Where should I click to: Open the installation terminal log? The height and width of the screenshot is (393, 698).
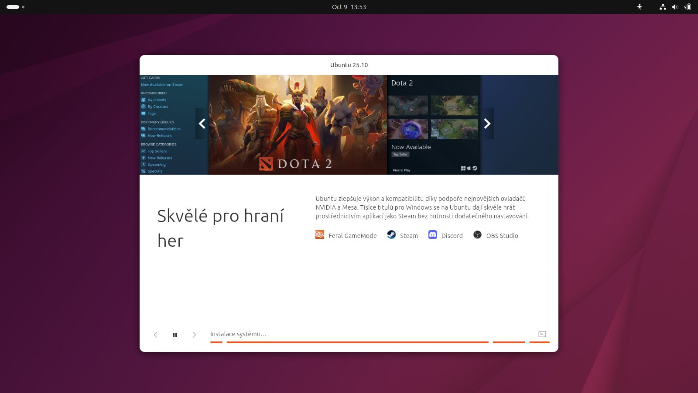click(542, 334)
